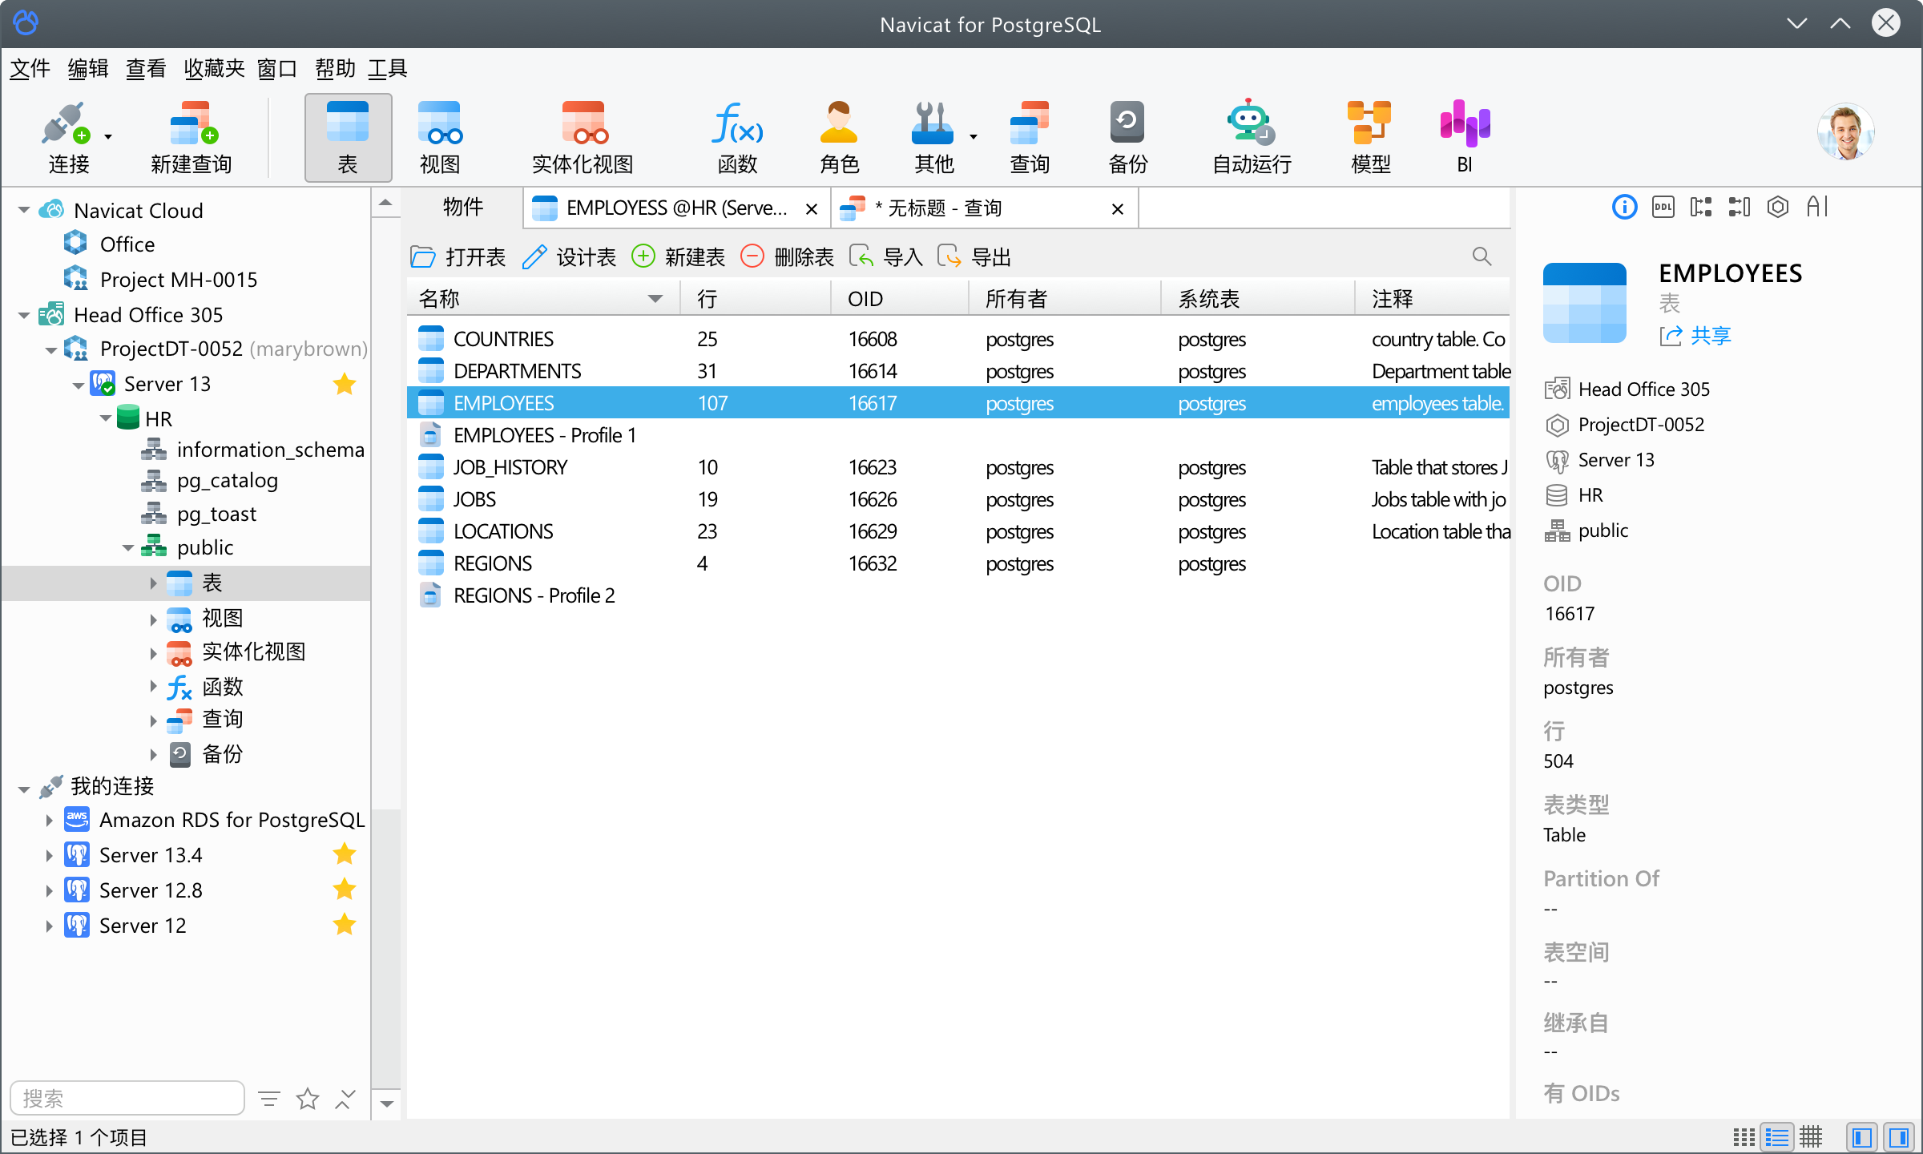Toggle favorite star on Server 12.8
The width and height of the screenshot is (1923, 1154).
pyautogui.click(x=345, y=890)
